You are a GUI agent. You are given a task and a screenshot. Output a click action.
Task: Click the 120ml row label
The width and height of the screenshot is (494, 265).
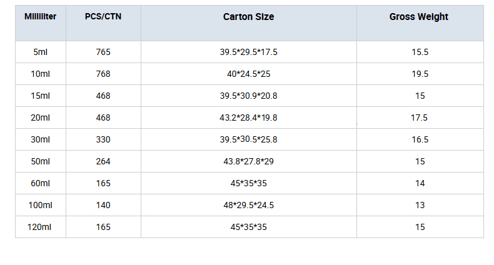tap(40, 227)
